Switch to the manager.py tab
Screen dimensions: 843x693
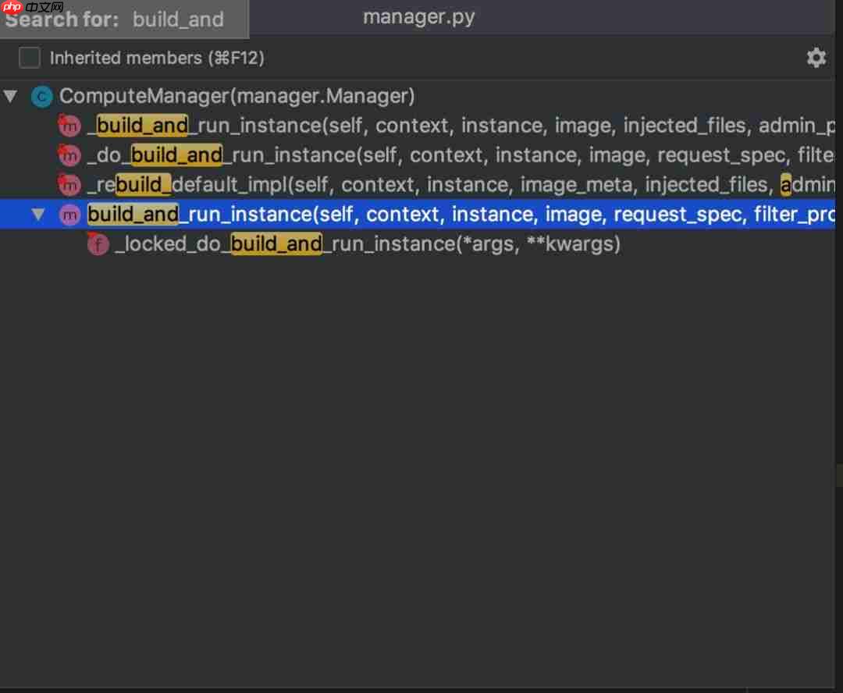(x=419, y=16)
